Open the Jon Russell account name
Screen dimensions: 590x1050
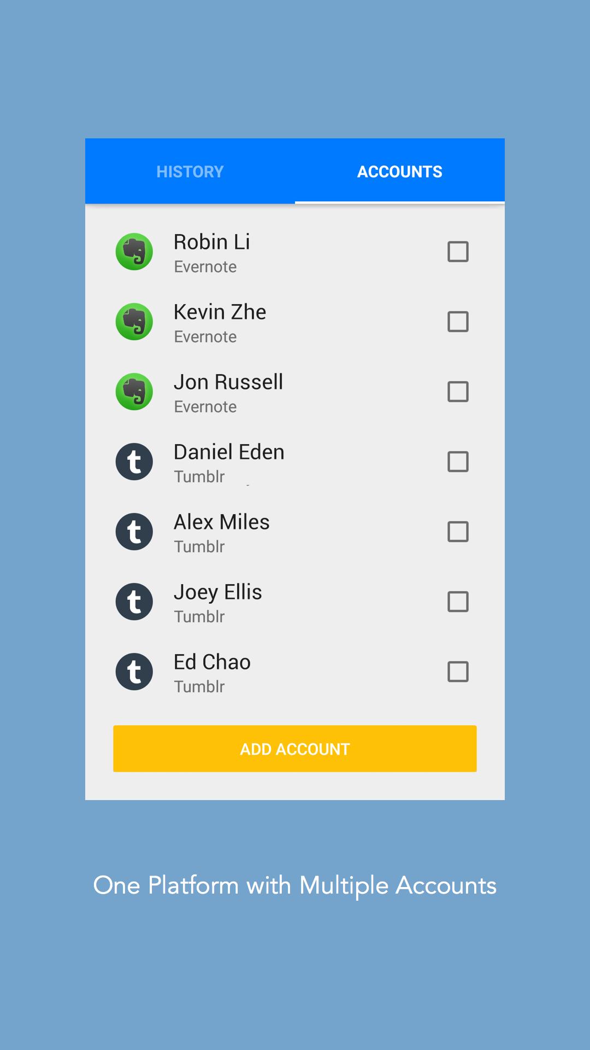[x=228, y=382]
